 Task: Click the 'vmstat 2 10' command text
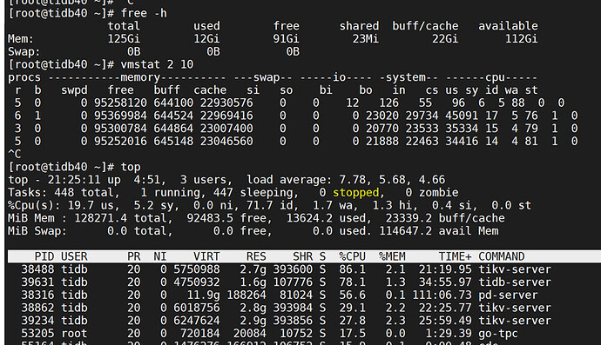pyautogui.click(x=157, y=64)
